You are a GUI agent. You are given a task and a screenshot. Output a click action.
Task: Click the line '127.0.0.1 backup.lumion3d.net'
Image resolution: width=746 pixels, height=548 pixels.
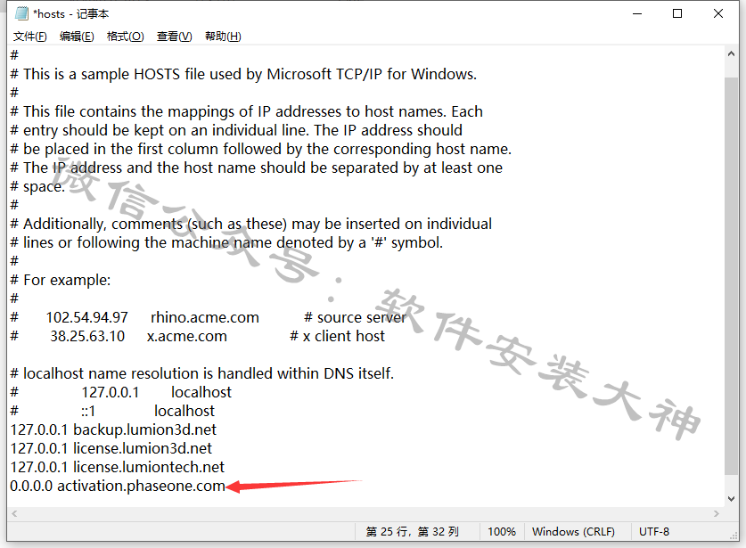coord(113,429)
